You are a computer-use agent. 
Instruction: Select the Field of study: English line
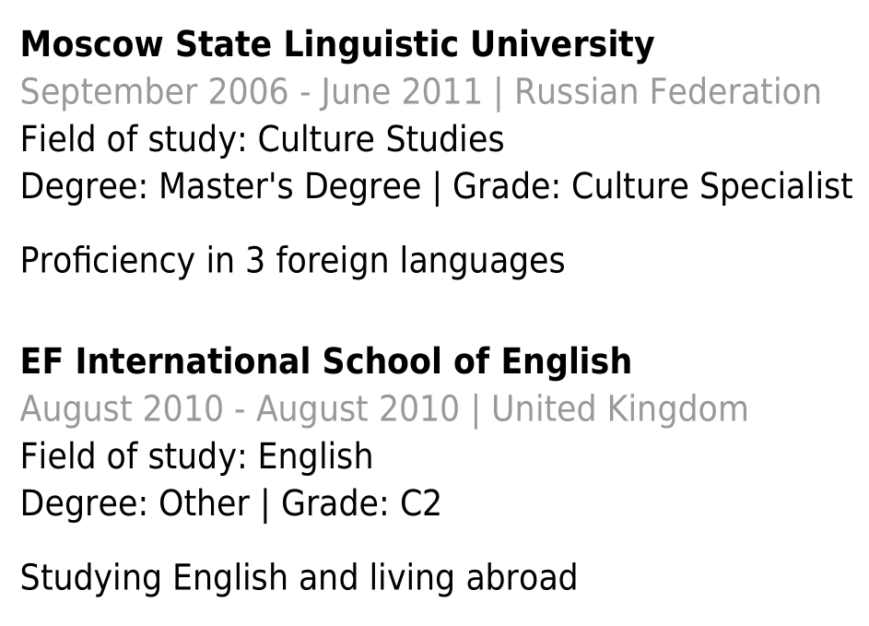click(196, 456)
